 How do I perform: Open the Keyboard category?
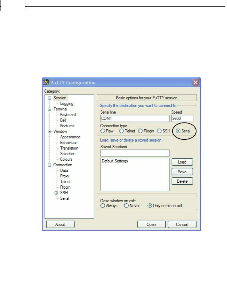click(x=68, y=114)
